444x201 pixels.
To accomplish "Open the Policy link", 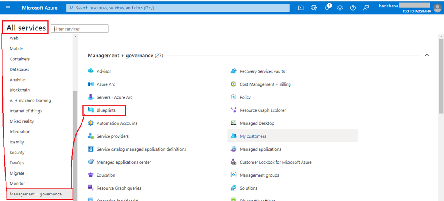I will coord(245,97).
